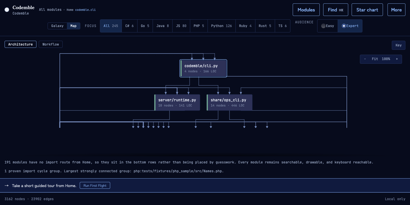The image size is (410, 205).
Task: Filter focus to Rust modules
Action: point(265,26)
